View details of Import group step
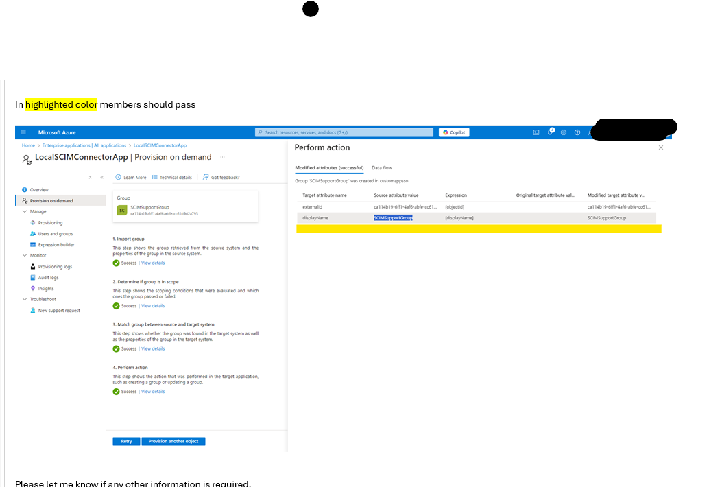Viewport: 709px width, 487px height. pos(153,263)
